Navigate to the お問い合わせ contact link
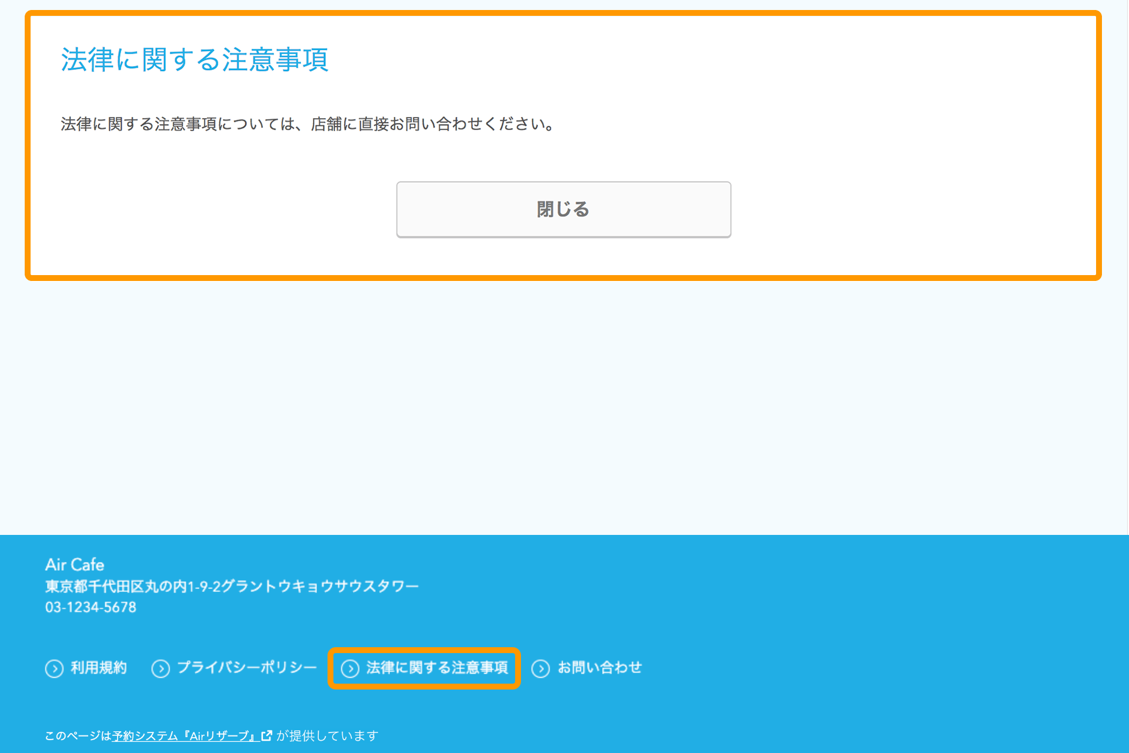Image resolution: width=1129 pixels, height=753 pixels. 600,668
